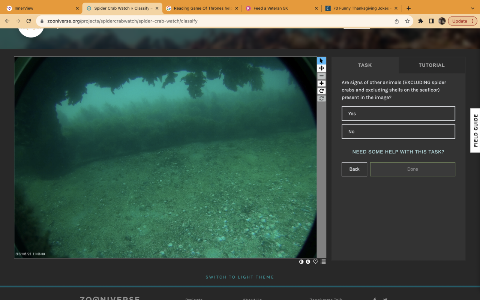Share this page from address bar

click(397, 21)
